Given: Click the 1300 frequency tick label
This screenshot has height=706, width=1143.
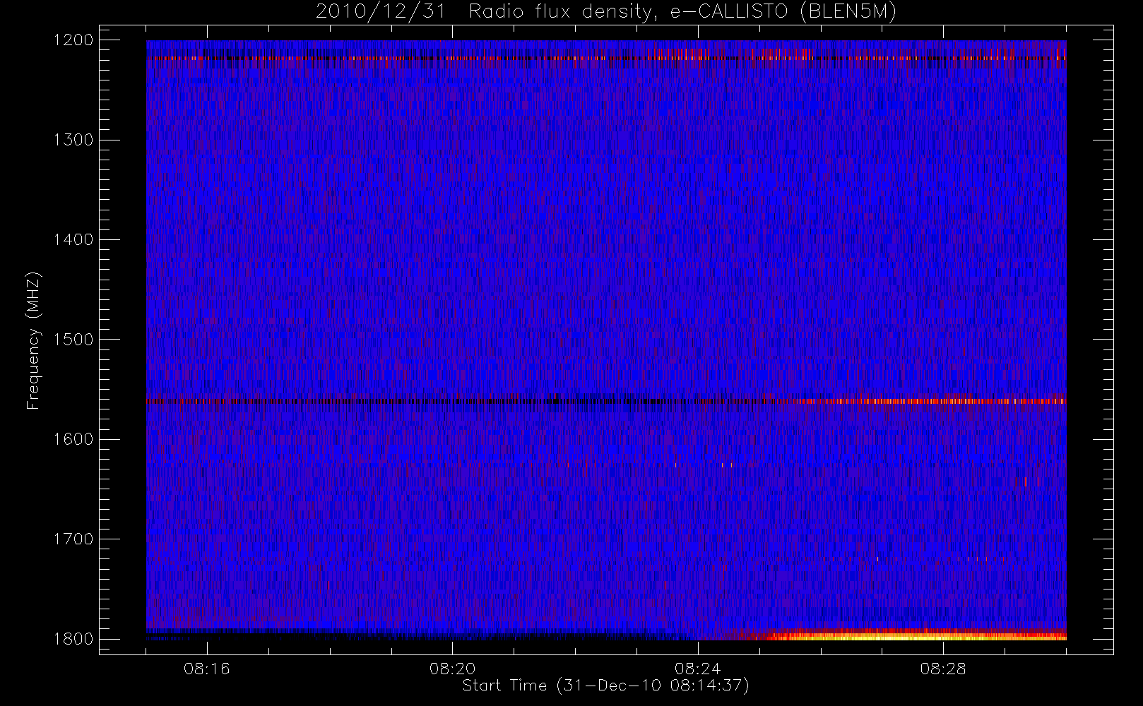Looking at the screenshot, I should coord(73,140).
